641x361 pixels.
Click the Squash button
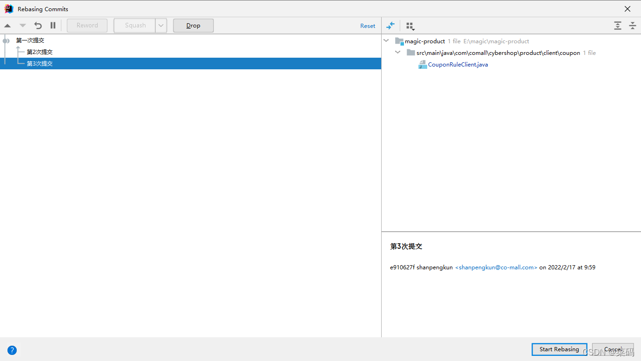pos(135,26)
